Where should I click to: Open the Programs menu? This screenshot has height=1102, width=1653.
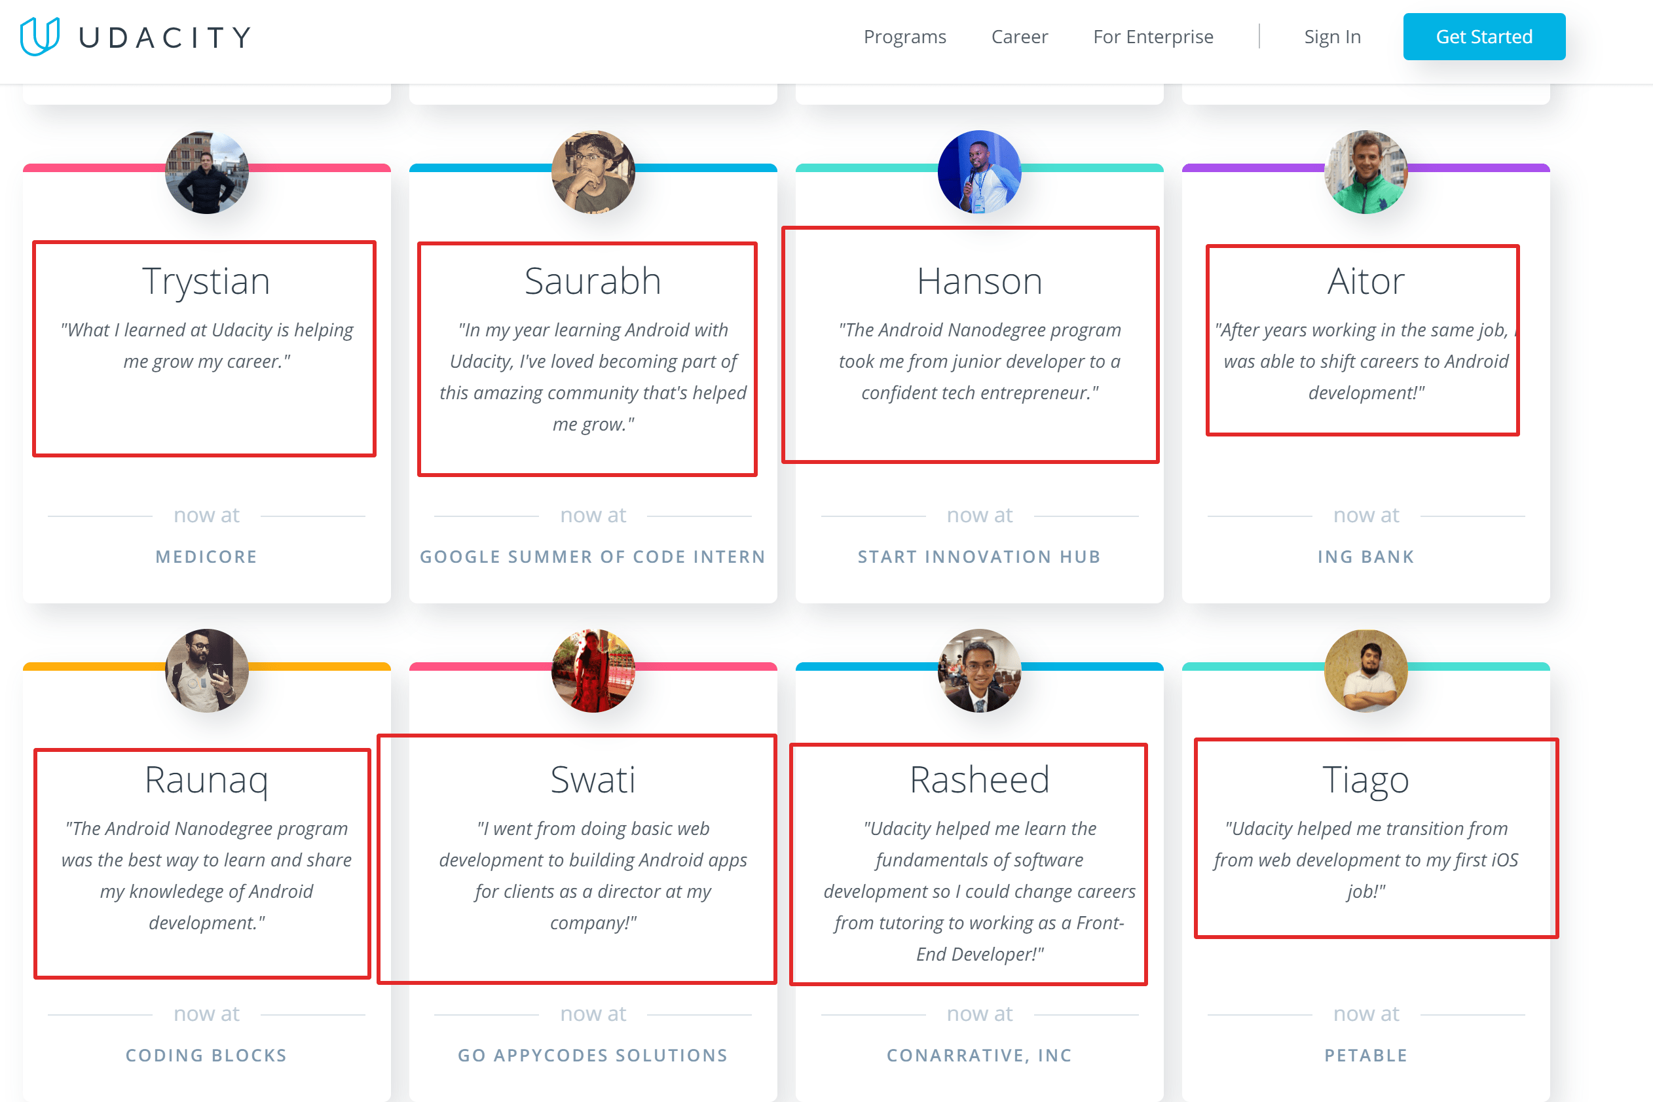[904, 37]
